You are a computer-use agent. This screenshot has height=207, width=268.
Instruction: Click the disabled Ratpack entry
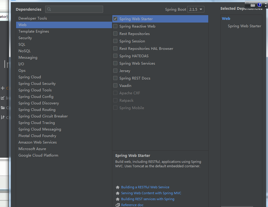click(x=160, y=100)
